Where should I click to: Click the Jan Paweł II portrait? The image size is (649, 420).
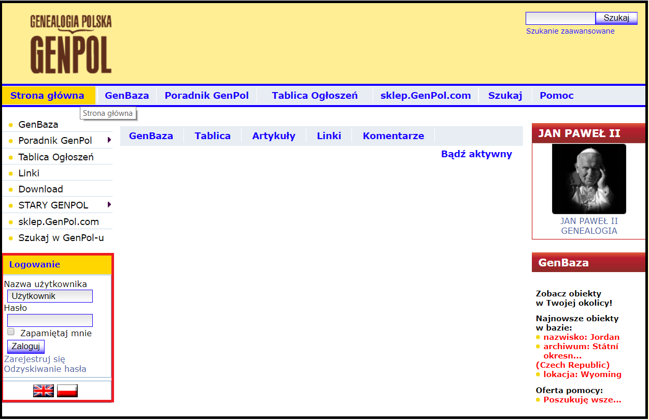[x=588, y=179]
